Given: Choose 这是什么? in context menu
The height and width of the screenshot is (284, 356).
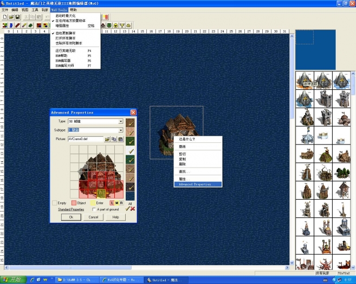Looking at the screenshot, I should pos(198,139).
